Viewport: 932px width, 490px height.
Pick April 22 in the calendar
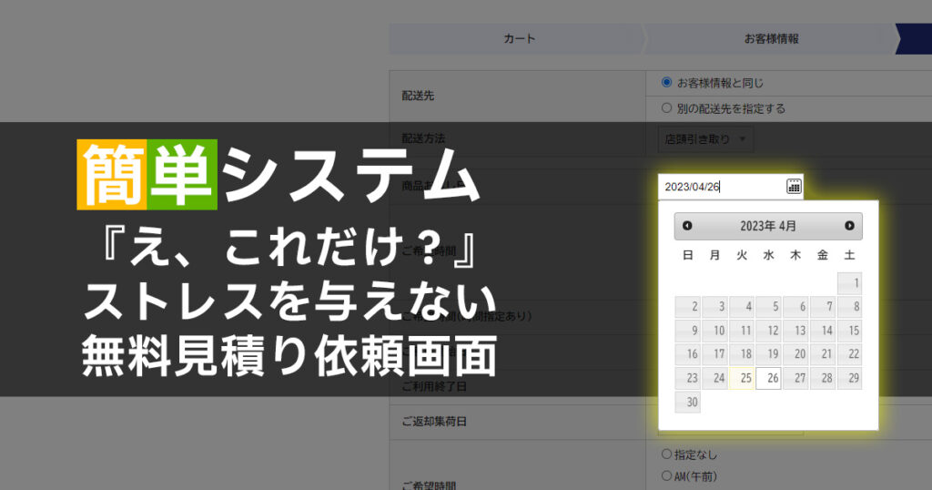coord(849,354)
